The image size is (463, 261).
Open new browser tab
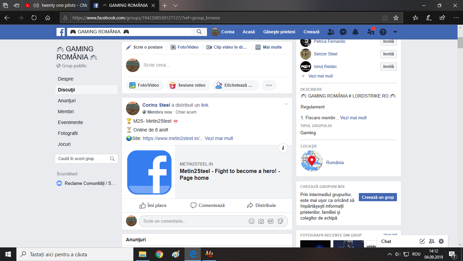coord(165,5)
